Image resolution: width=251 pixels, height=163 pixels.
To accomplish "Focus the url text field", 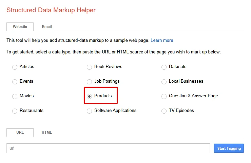I will (x=108, y=148).
